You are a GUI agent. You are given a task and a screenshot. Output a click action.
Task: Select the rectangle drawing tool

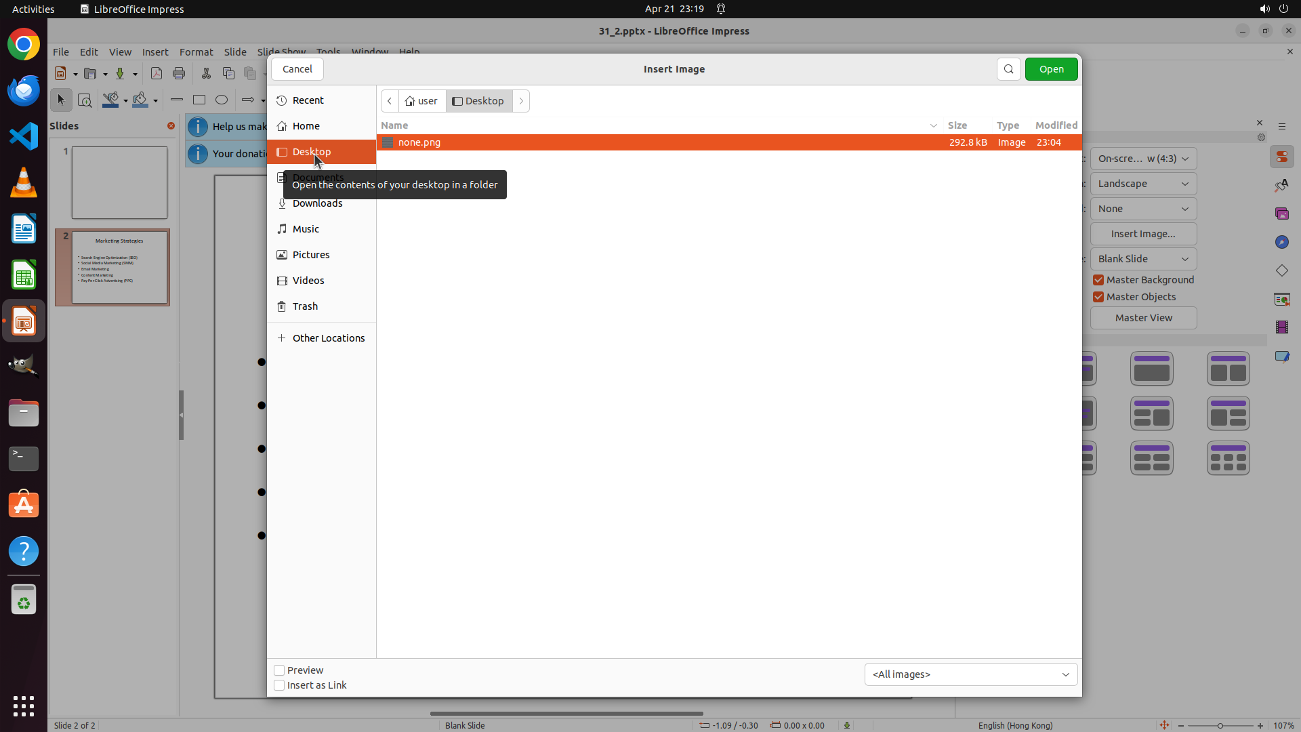pos(199,100)
